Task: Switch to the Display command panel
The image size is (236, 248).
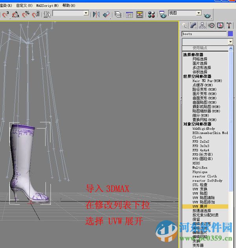Action: [220, 25]
